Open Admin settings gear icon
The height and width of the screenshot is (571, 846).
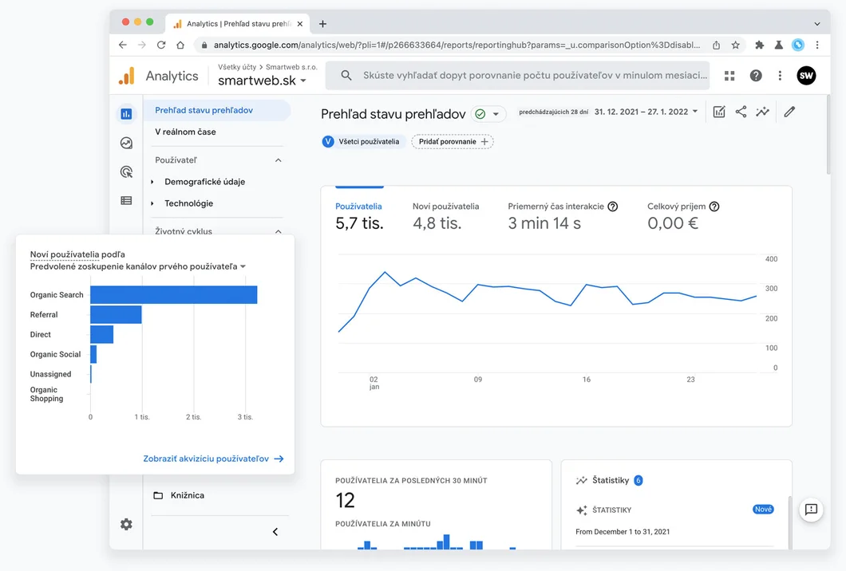coord(126,524)
